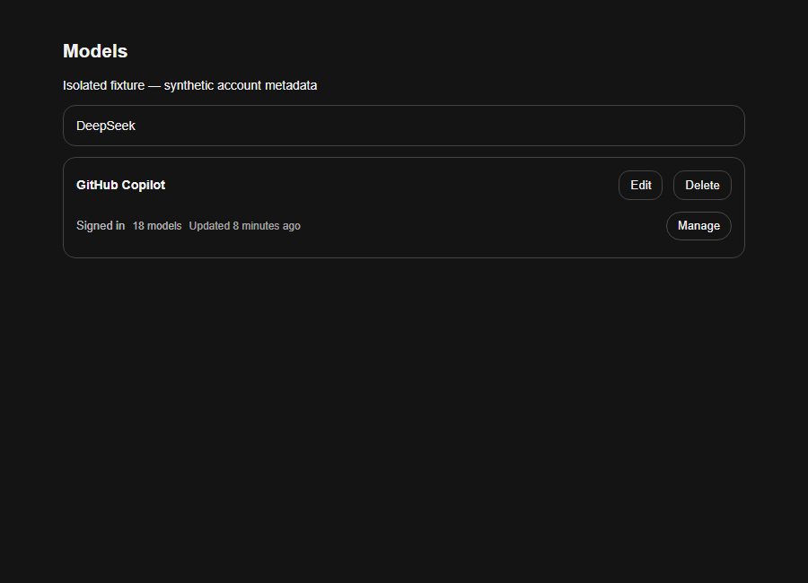Click the DeepSeek name label

click(x=106, y=126)
